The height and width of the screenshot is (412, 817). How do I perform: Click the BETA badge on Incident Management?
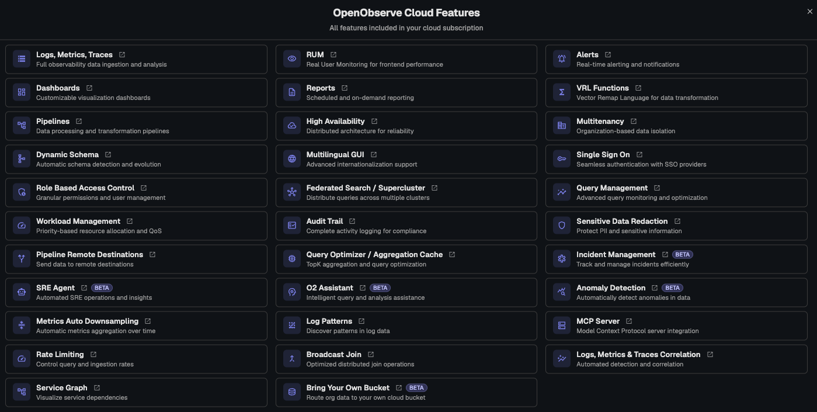(x=683, y=255)
